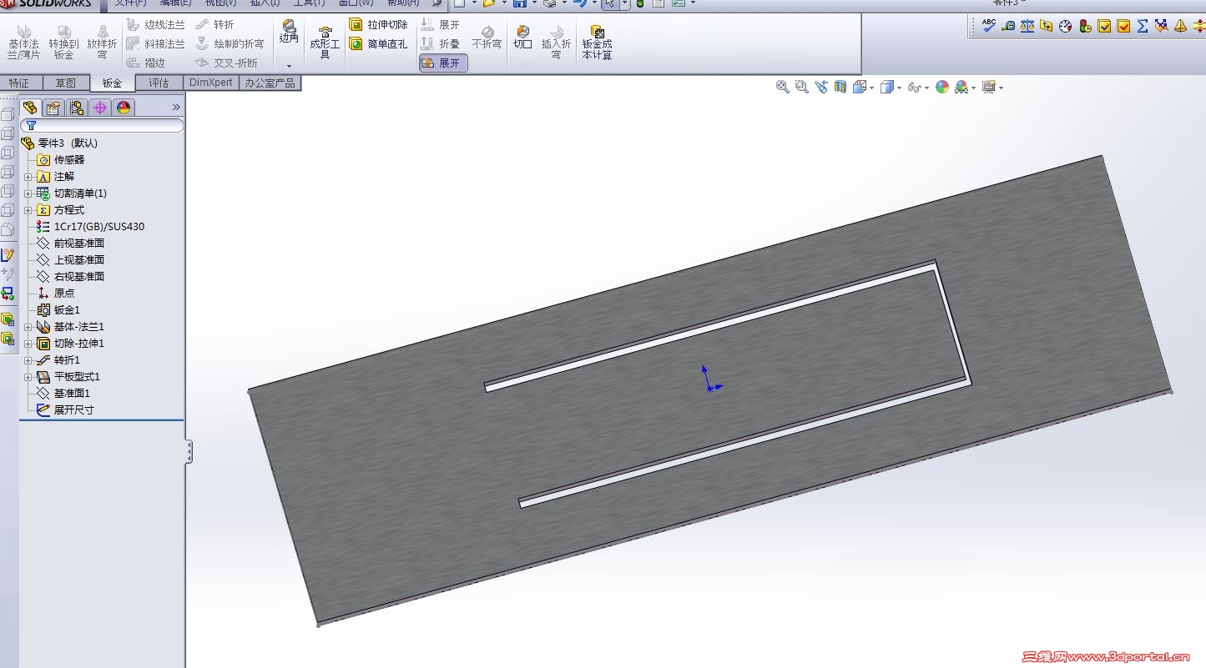Click the feature tree filter field

pos(102,125)
